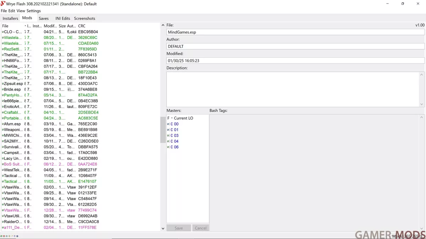Click the Description box scroll-up arrow
The image size is (426, 239).
click(x=422, y=75)
